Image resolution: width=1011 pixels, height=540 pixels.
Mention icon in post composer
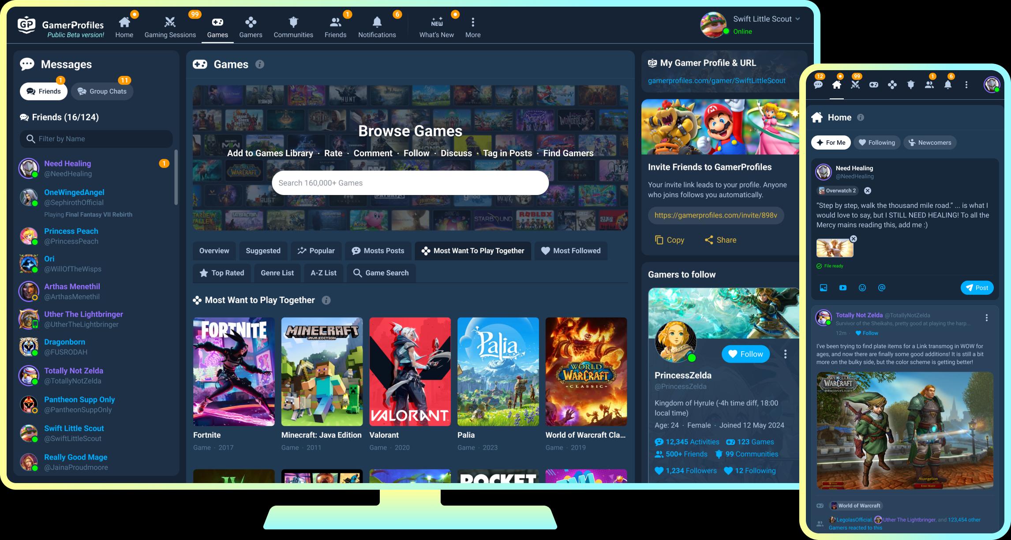tap(882, 288)
